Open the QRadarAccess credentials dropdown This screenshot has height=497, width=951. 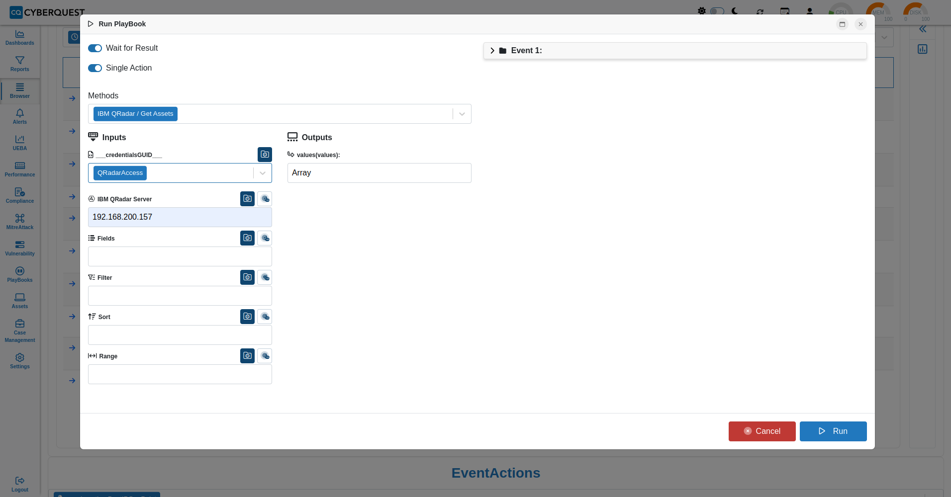[x=263, y=173]
